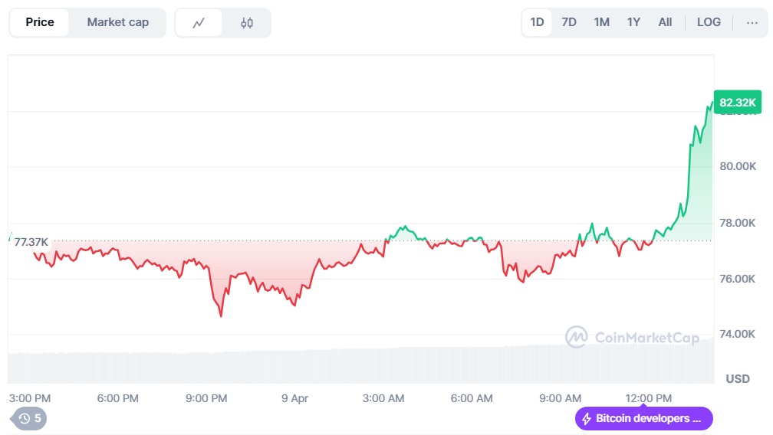773x435 pixels.
Task: Select the 1Y time range
Action: [633, 22]
